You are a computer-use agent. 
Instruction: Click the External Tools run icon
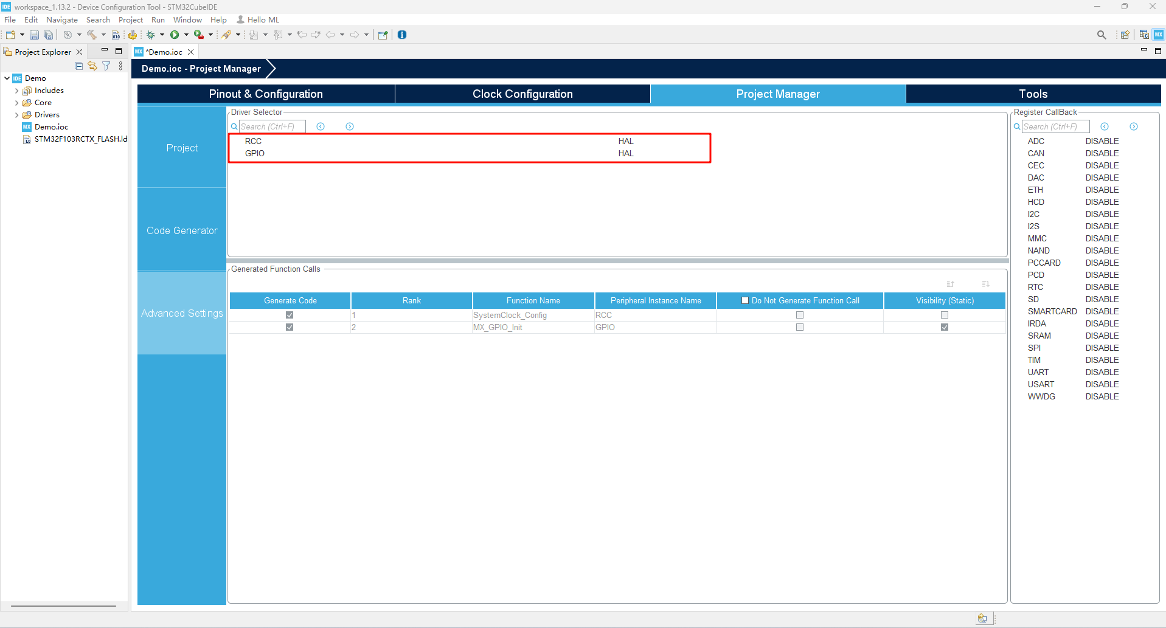click(x=199, y=35)
